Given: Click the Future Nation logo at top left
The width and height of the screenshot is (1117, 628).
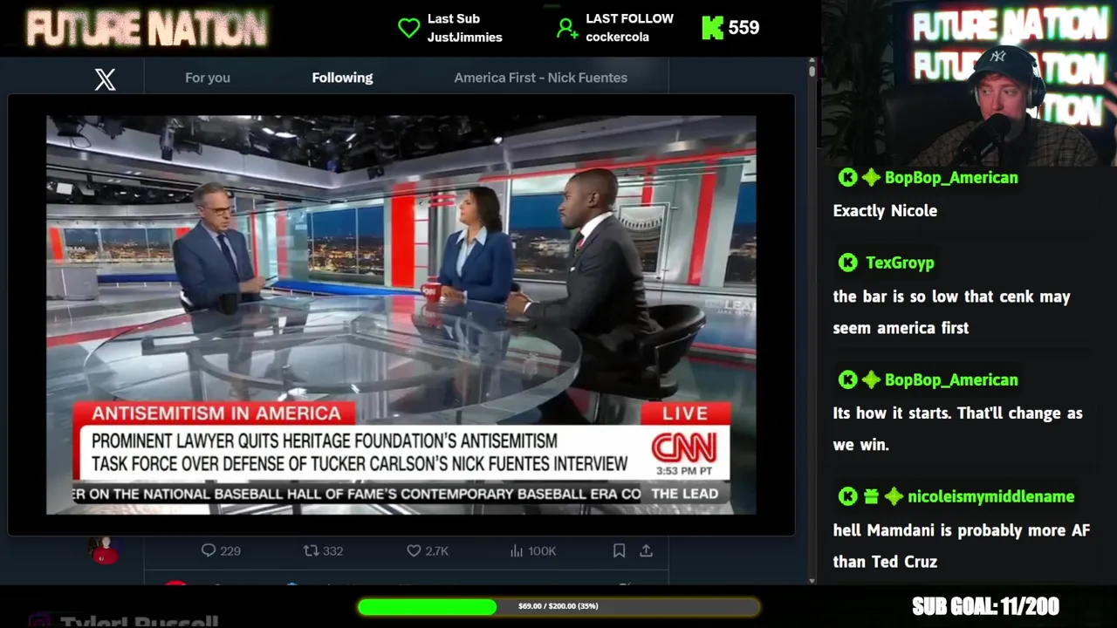Looking at the screenshot, I should pyautogui.click(x=147, y=29).
